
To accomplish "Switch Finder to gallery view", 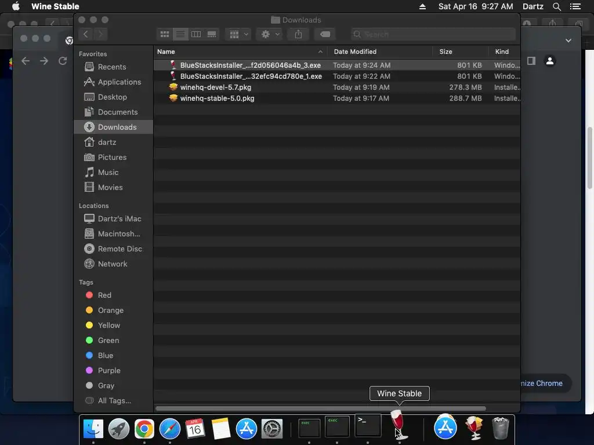I will point(212,34).
